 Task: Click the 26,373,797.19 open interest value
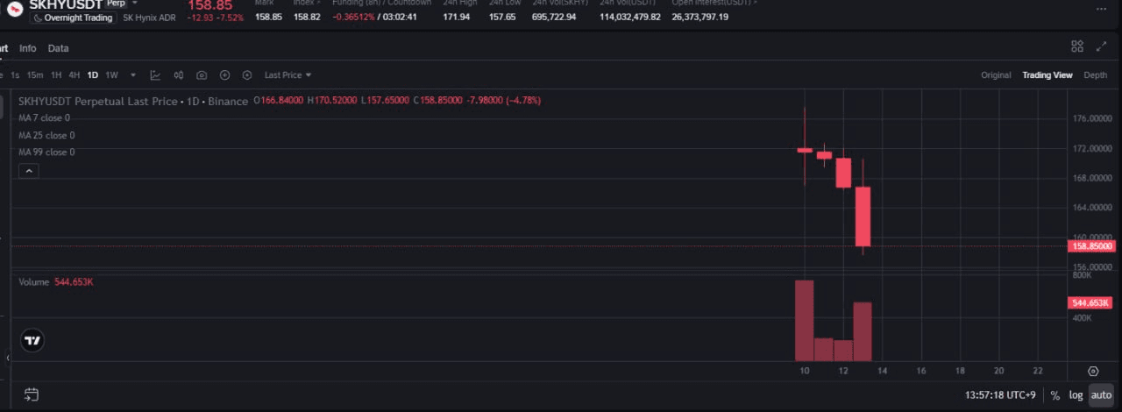pyautogui.click(x=700, y=17)
